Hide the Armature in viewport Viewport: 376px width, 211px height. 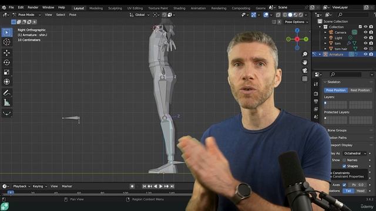(x=365, y=55)
